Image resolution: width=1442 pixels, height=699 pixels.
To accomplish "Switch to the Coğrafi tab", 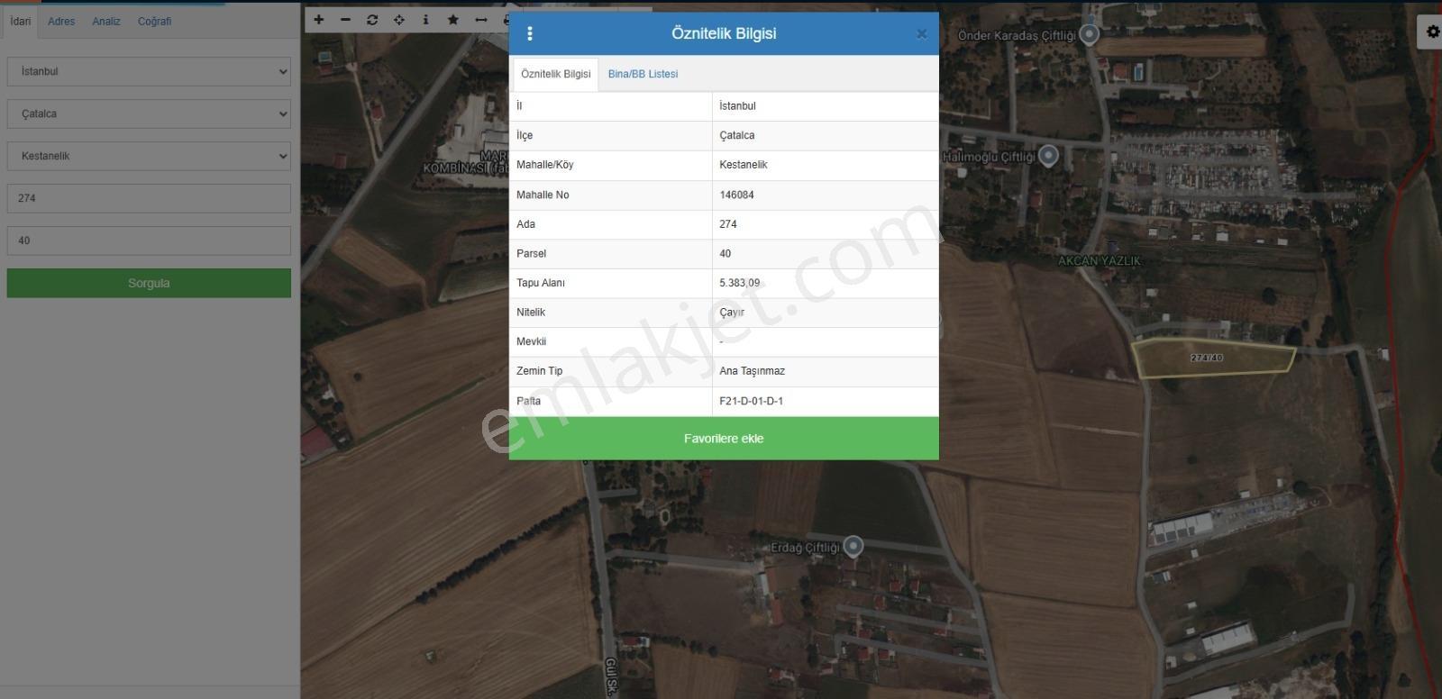I will 154,21.
